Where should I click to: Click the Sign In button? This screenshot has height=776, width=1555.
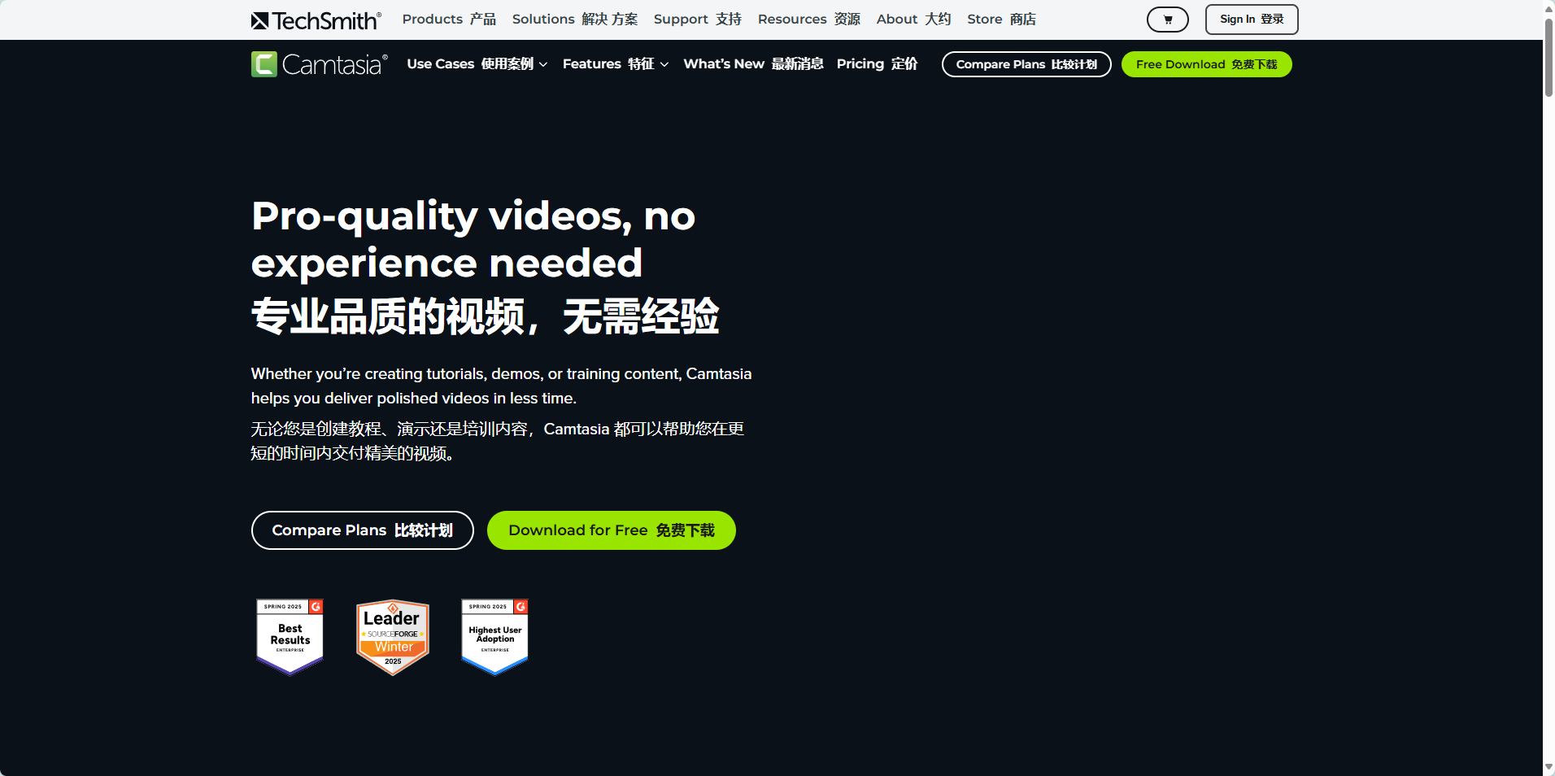[x=1252, y=20]
